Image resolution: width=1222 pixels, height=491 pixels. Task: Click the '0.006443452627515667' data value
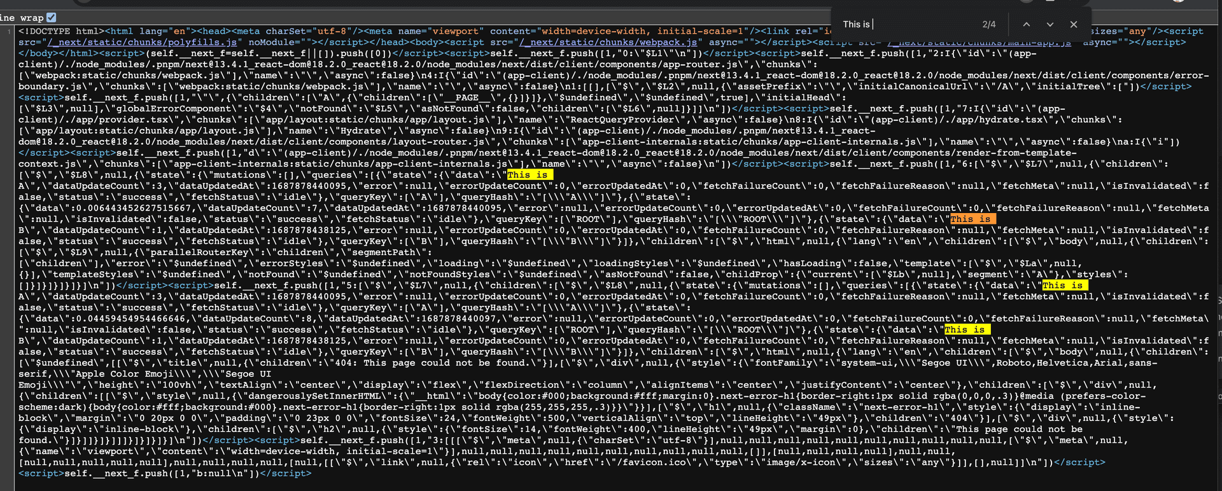(134, 208)
